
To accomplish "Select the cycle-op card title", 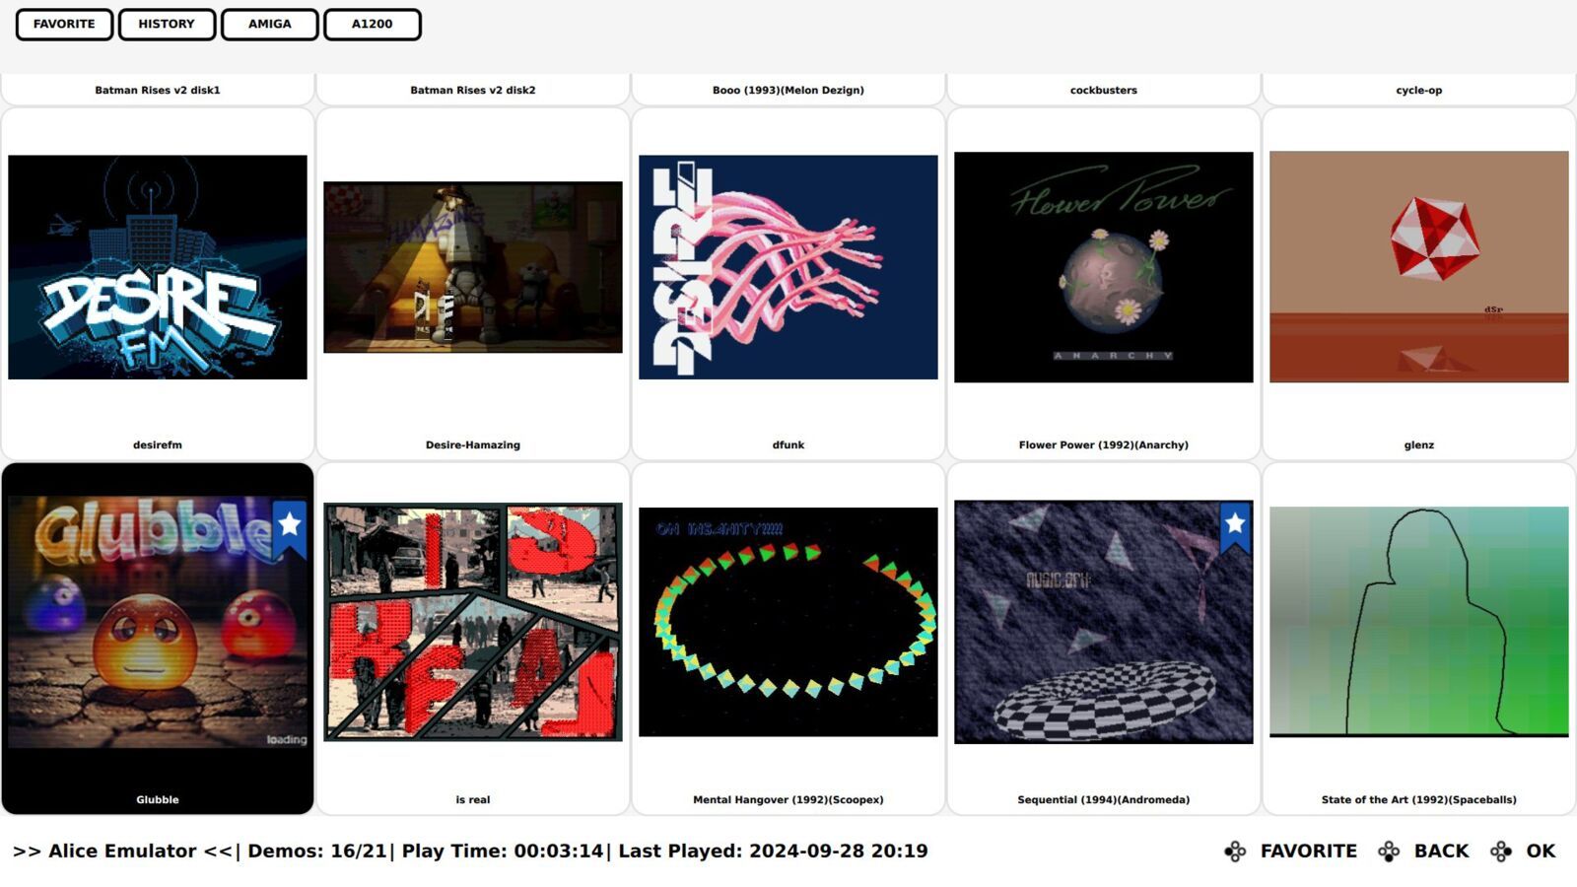I will pyautogui.click(x=1419, y=91).
